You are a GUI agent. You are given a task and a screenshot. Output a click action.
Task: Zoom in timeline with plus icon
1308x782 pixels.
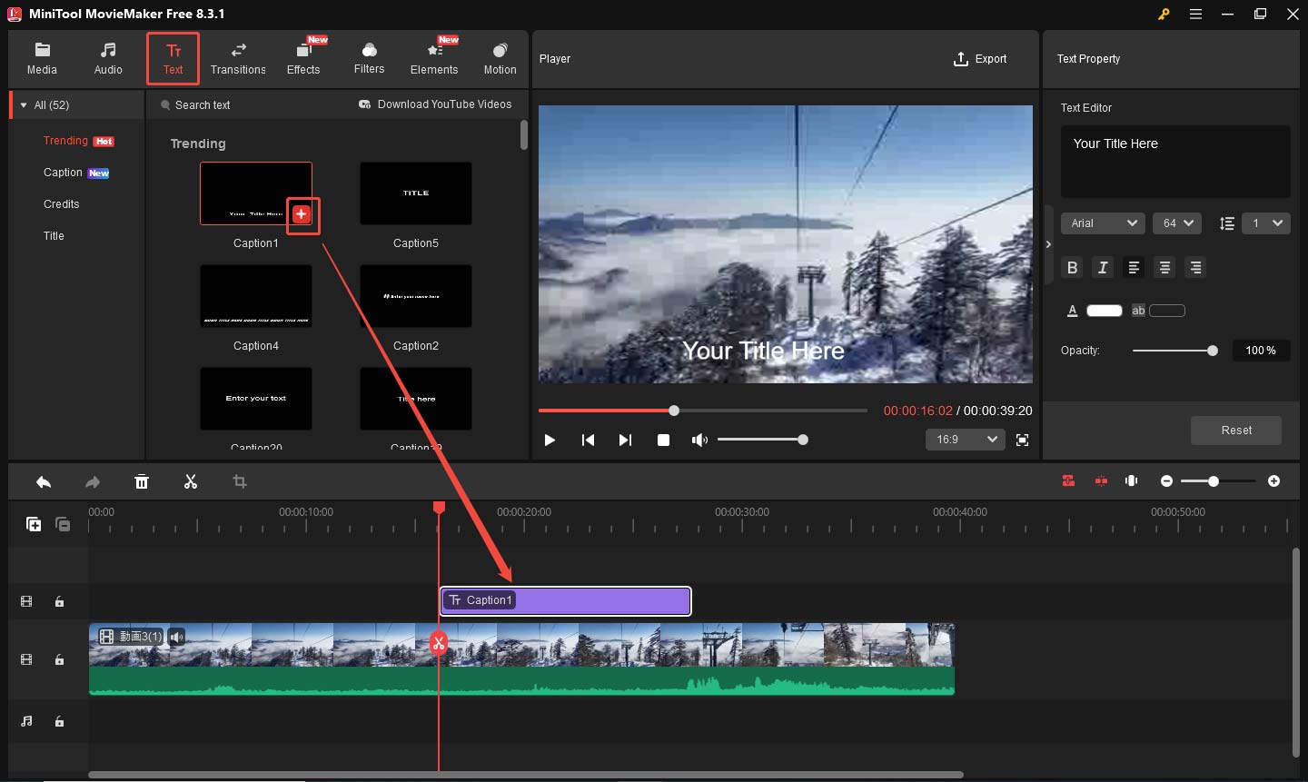point(1273,480)
